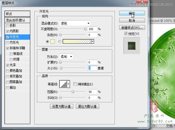Toggle the 消除锯齿 anti-alias checkbox
Image resolution: width=175 pixels, height=130 pixels.
pyautogui.click(x=75, y=84)
